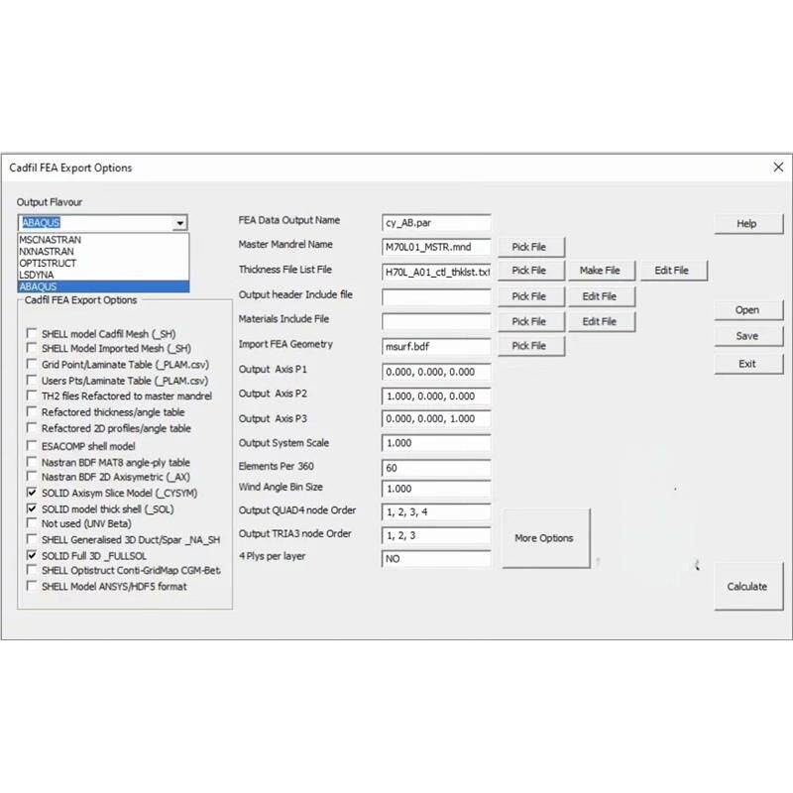The width and height of the screenshot is (793, 793).
Task: Uncheck SOLID Full 3D _FULLSOL
Action: [32, 555]
